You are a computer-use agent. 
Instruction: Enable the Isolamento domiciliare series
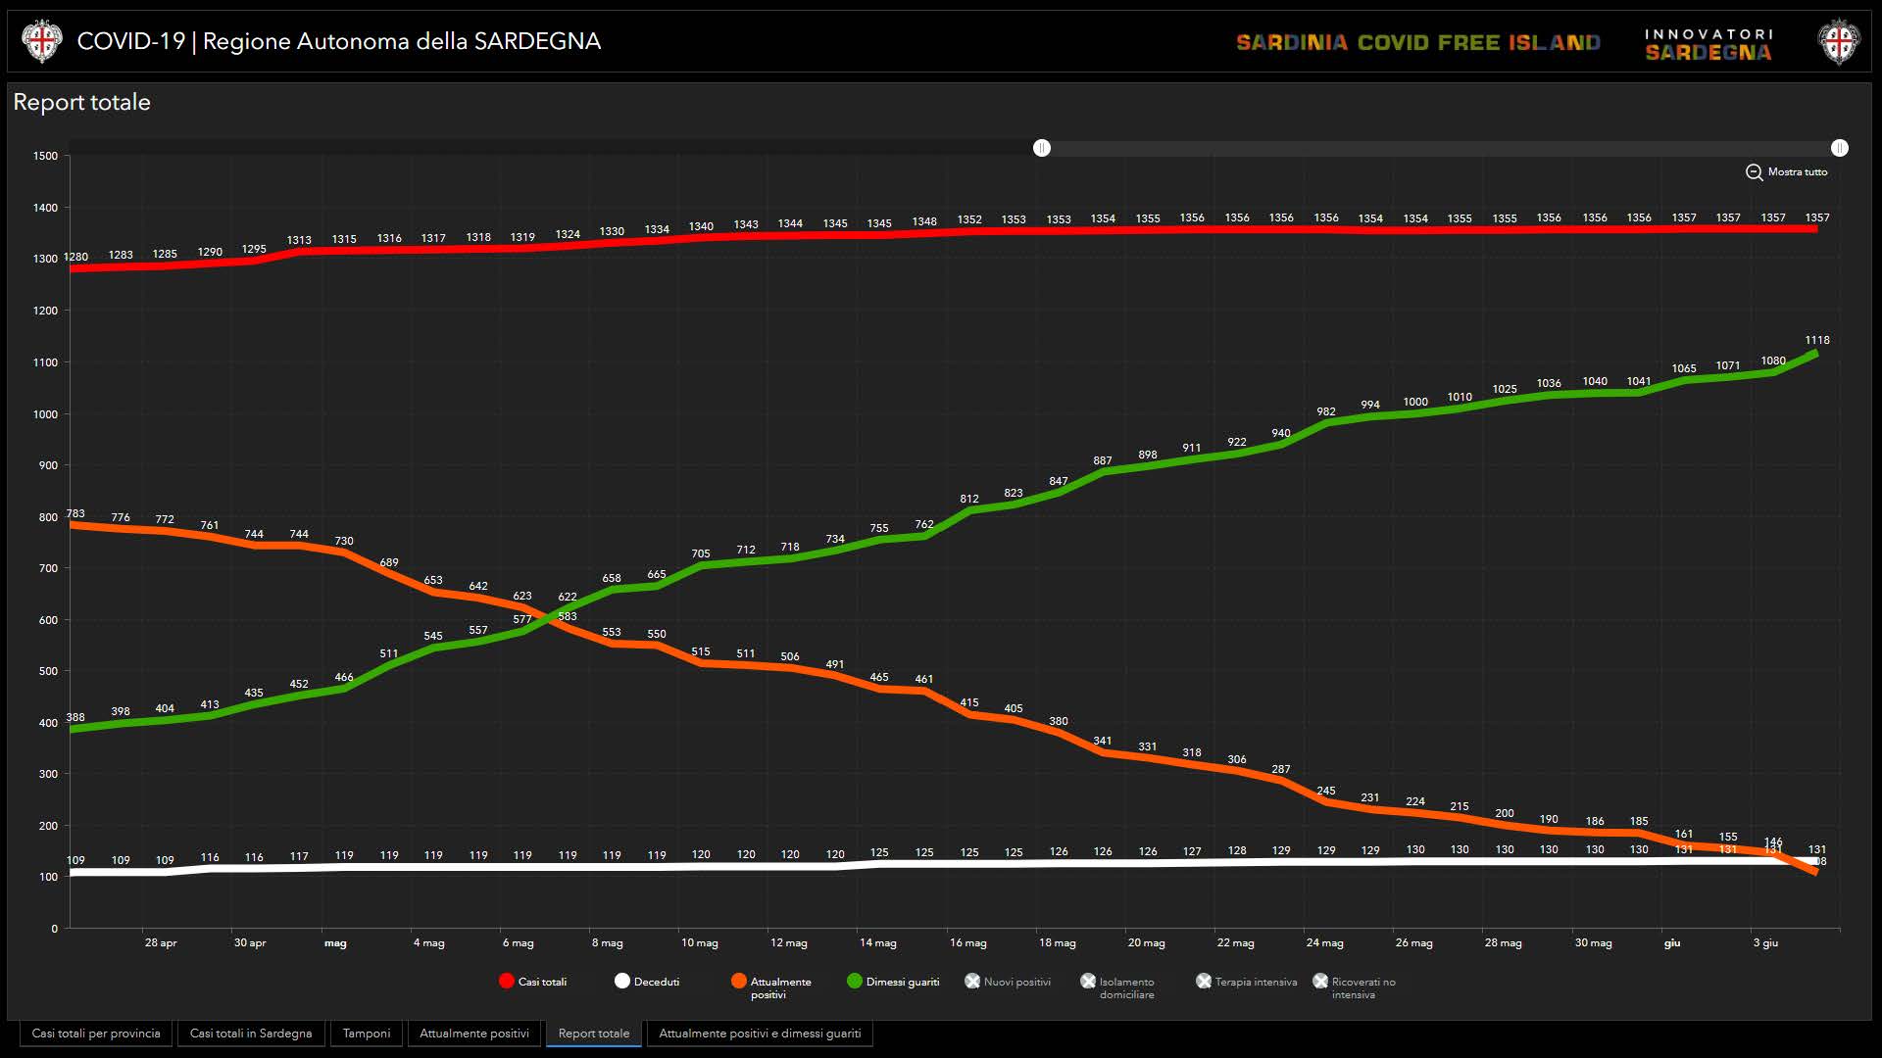[1088, 982]
